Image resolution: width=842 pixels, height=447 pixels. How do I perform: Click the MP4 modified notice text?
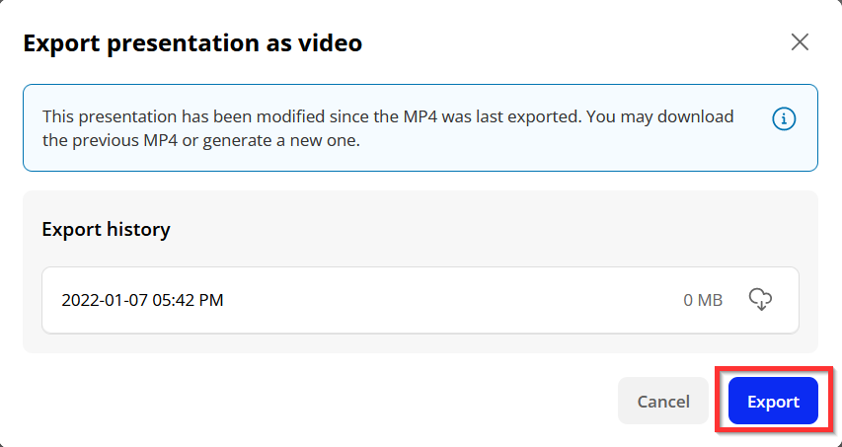(388, 128)
